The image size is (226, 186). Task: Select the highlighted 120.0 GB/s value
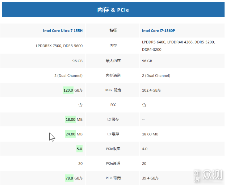pyautogui.click(x=73, y=90)
